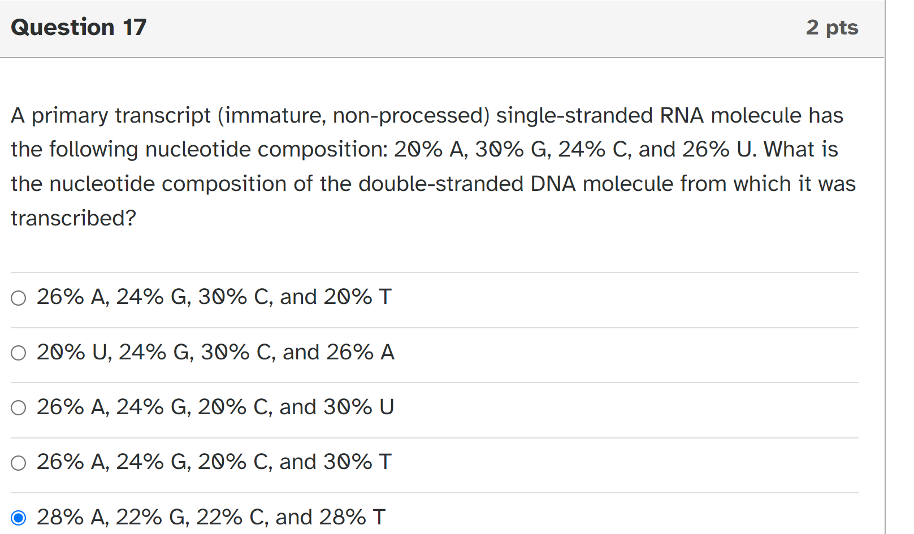Click the gray question header bar
914x534 pixels.
pos(441,27)
